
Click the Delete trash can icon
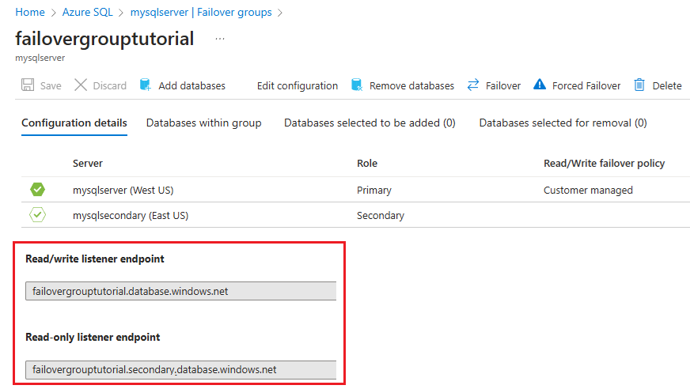tap(639, 85)
